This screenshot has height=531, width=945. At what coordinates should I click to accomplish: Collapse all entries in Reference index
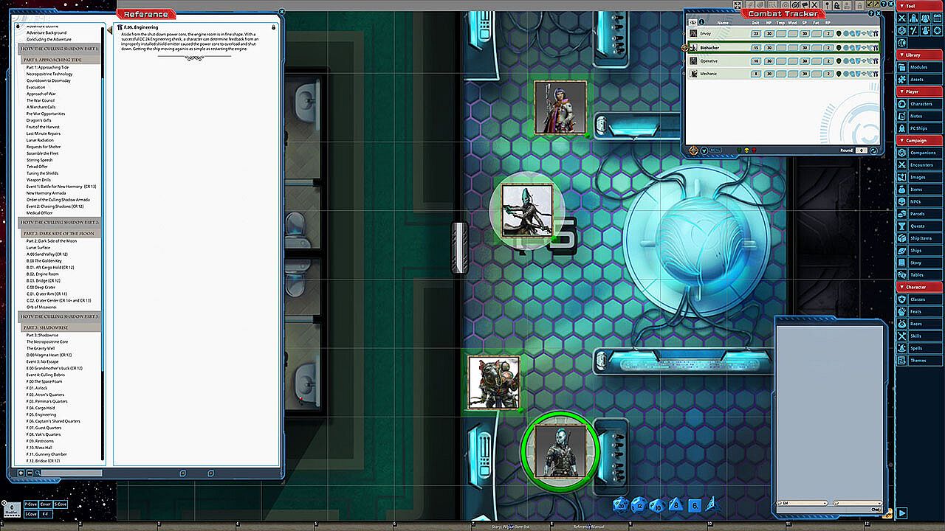[x=28, y=473]
